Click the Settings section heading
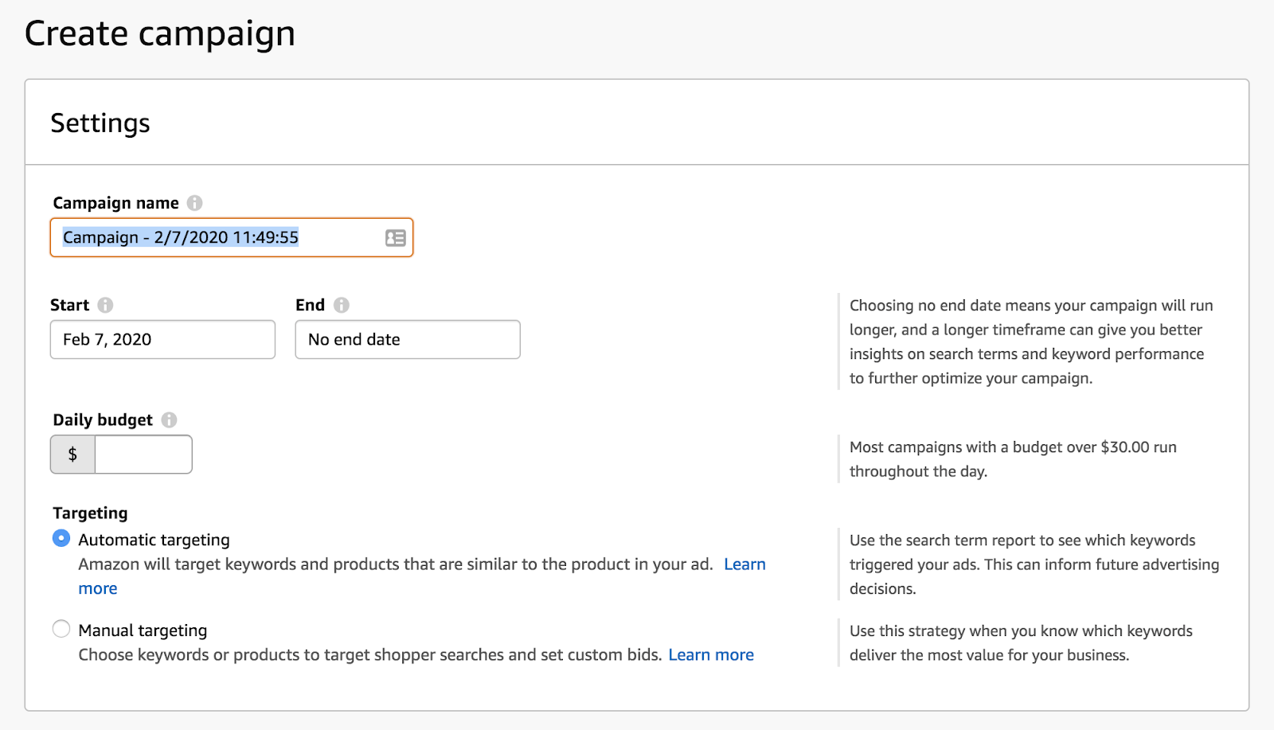1274x730 pixels. click(100, 123)
